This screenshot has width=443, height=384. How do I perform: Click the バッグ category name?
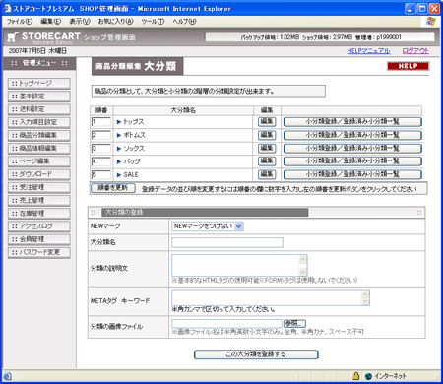pyautogui.click(x=132, y=161)
